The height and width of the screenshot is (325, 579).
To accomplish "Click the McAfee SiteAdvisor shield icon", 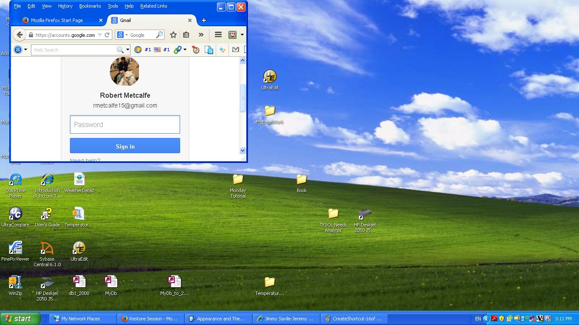I will click(232, 35).
